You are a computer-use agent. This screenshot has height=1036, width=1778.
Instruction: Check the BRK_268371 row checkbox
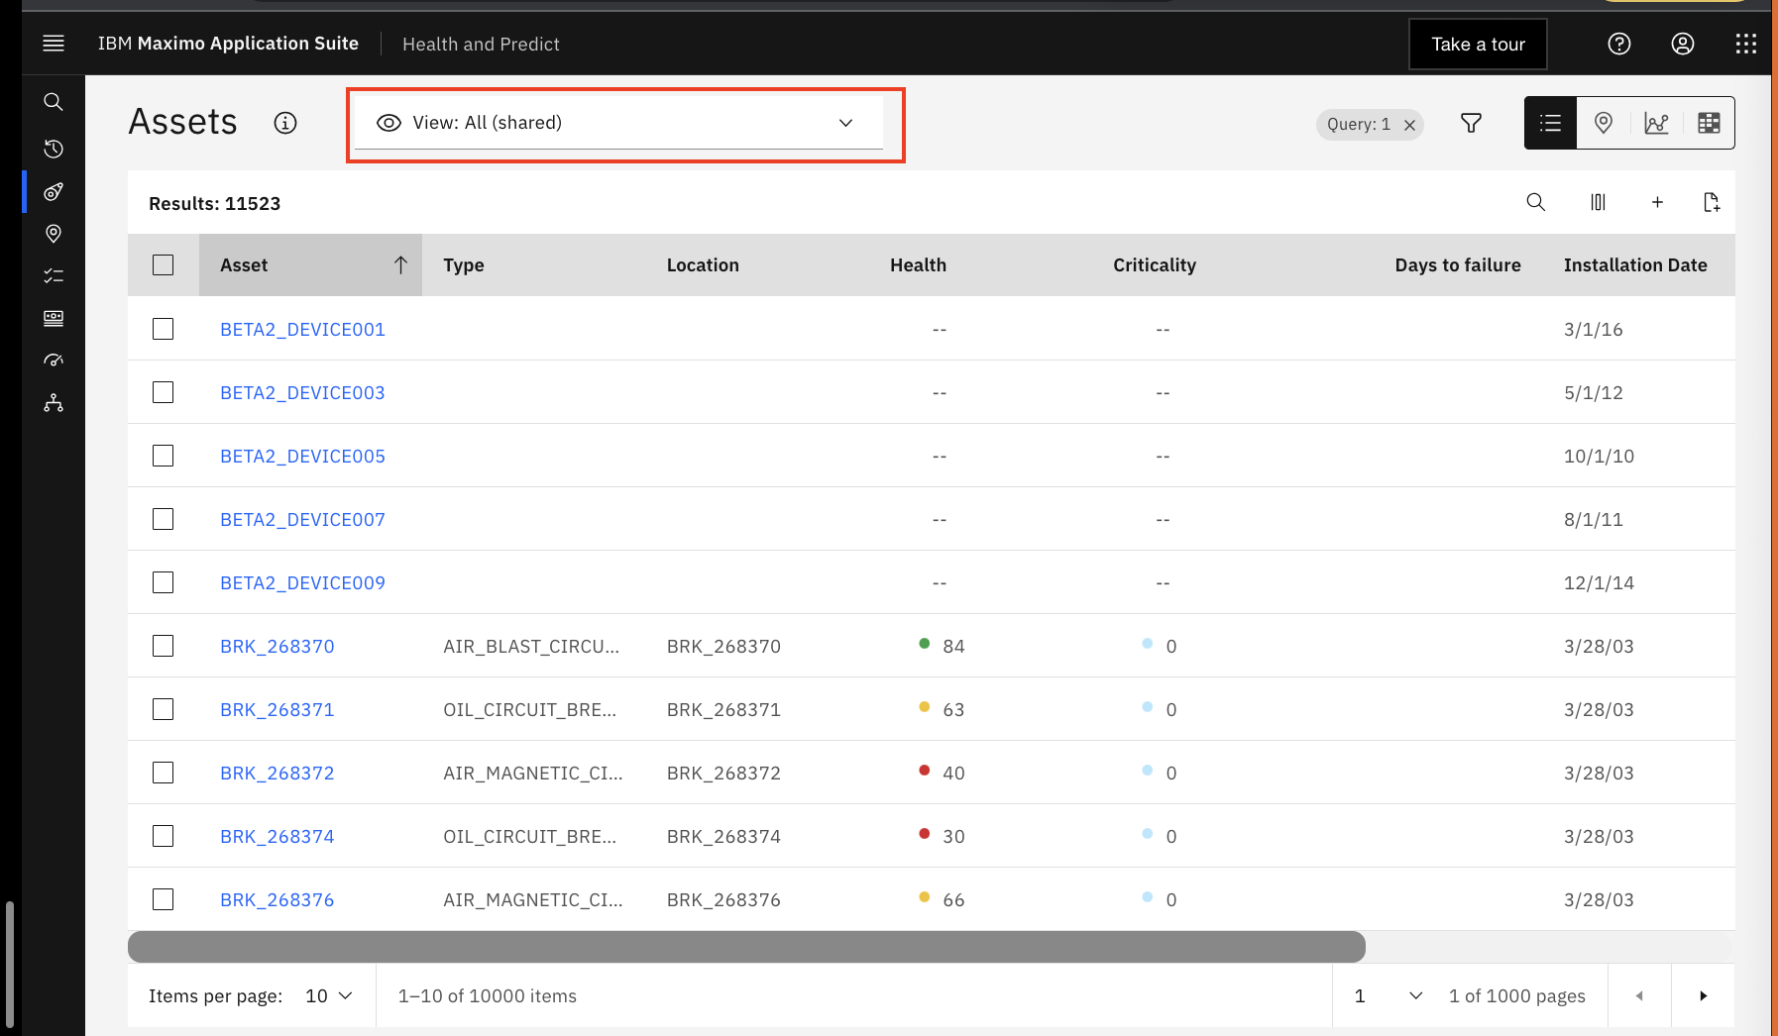[164, 709]
